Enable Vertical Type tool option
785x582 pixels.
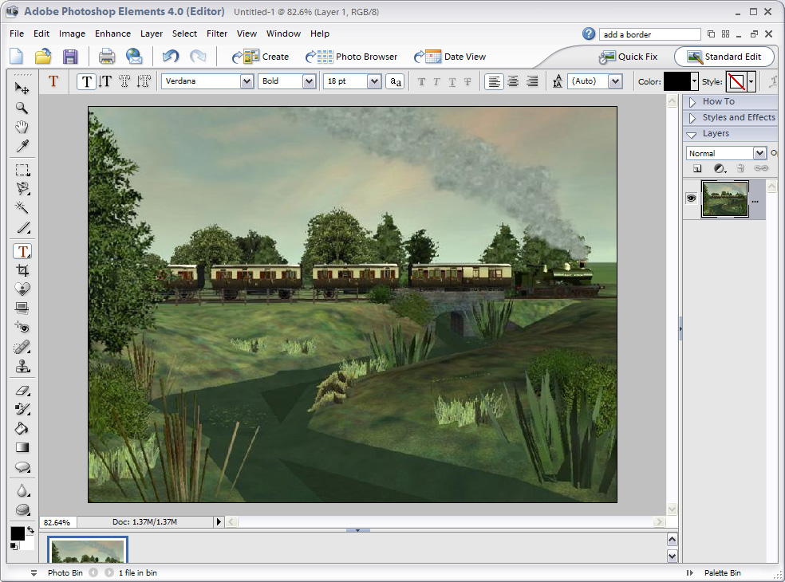(x=105, y=81)
